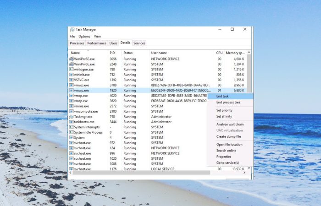Screen dimensions: 321x206
Task: Switch to the Processes tab
Action: [77, 43]
